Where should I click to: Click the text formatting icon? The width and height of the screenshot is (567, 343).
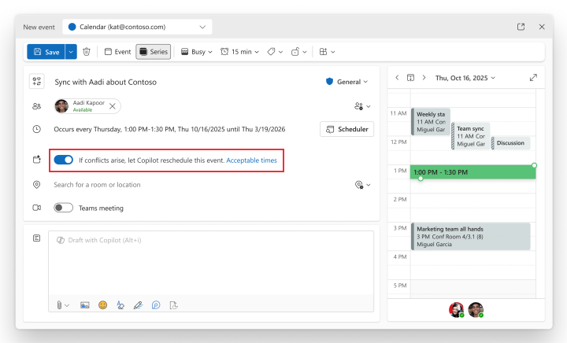tap(120, 305)
